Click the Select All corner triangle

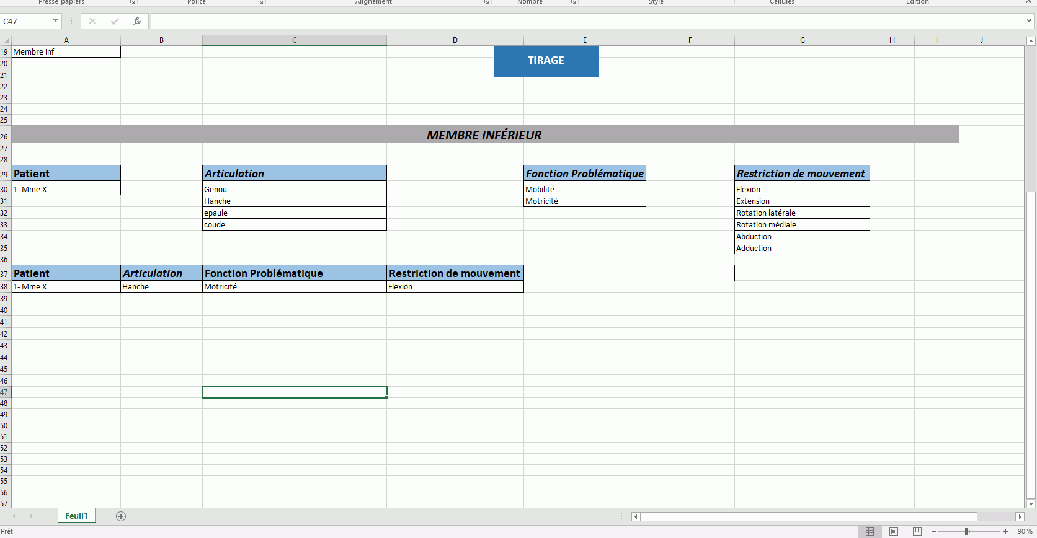coord(6,40)
